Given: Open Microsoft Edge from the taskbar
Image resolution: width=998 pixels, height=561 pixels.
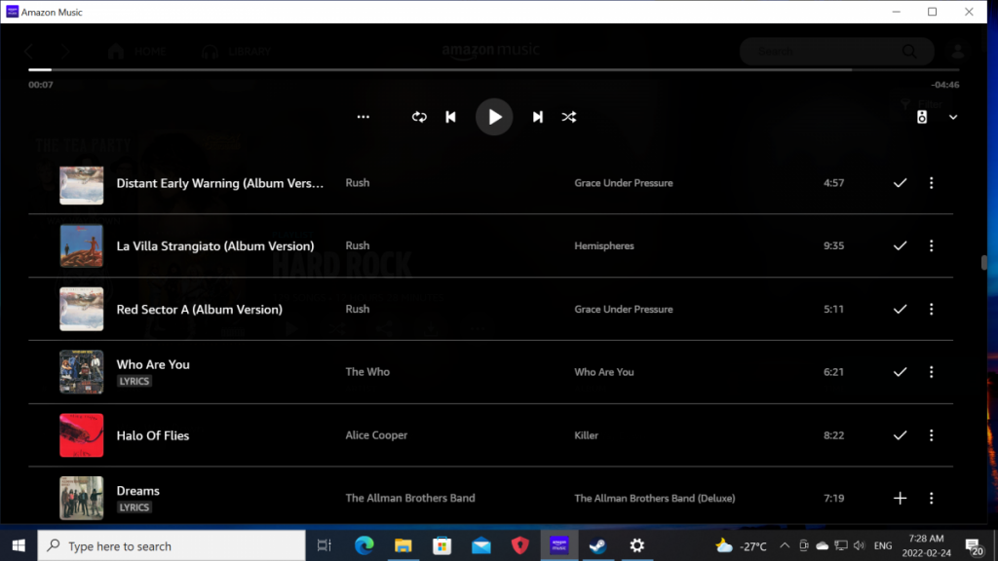Looking at the screenshot, I should pos(365,545).
